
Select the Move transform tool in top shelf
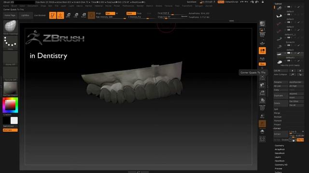[x=68, y=15]
